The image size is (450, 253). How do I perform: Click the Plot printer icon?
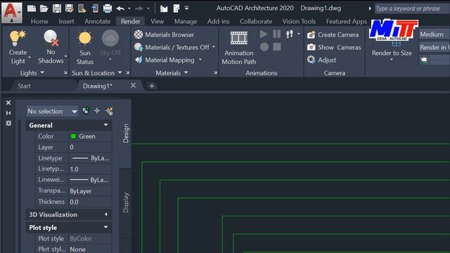coord(108,8)
